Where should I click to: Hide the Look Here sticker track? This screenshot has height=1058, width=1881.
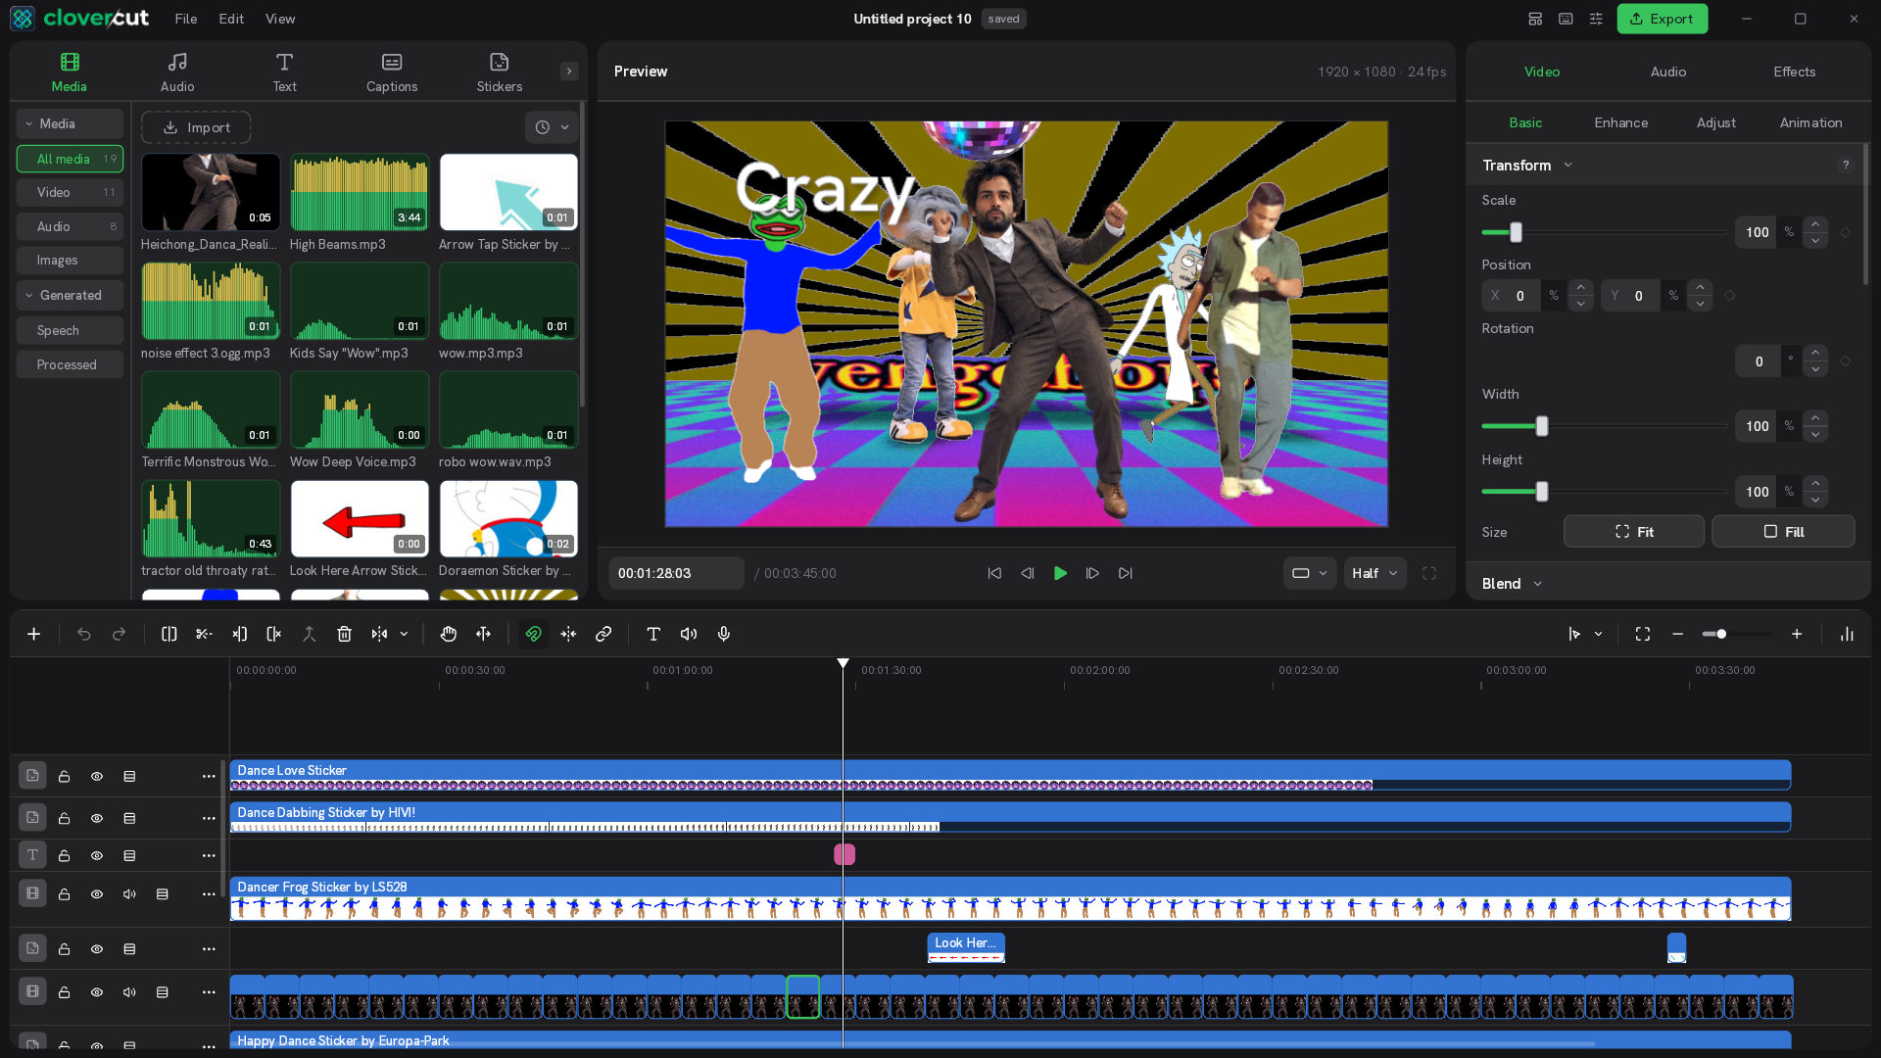click(x=97, y=949)
